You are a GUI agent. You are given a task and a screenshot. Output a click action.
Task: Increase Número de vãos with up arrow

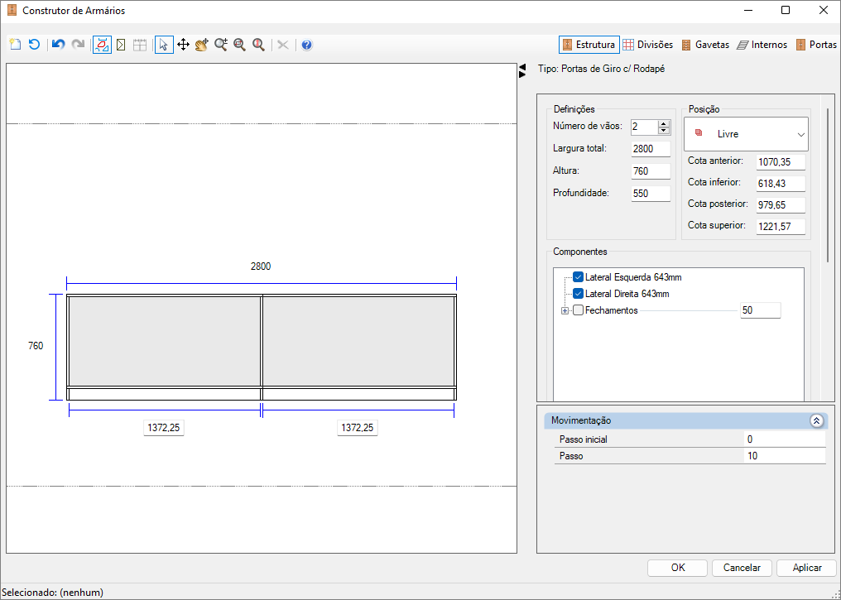(663, 123)
